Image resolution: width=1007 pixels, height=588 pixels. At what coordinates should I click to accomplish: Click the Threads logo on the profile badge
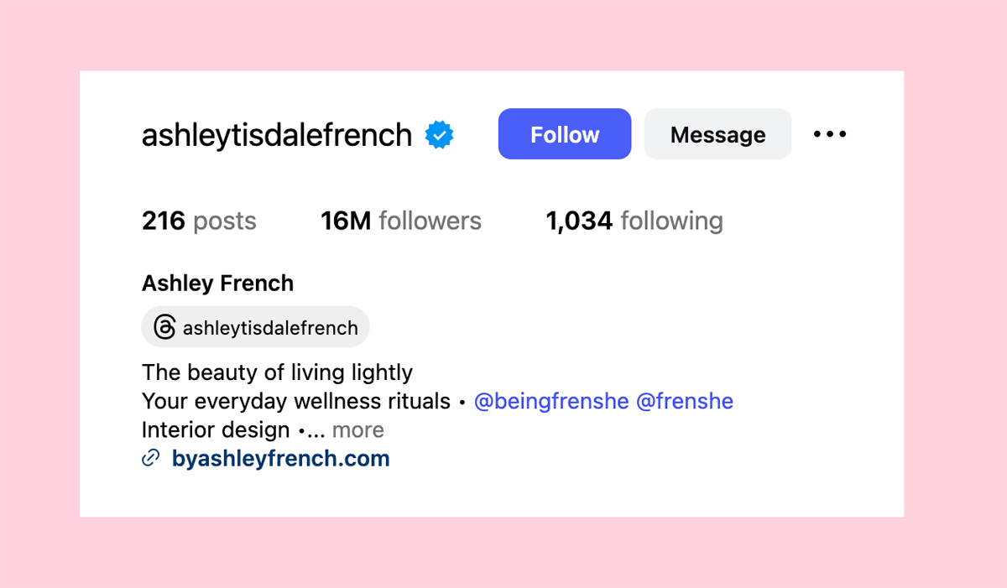pyautogui.click(x=163, y=327)
